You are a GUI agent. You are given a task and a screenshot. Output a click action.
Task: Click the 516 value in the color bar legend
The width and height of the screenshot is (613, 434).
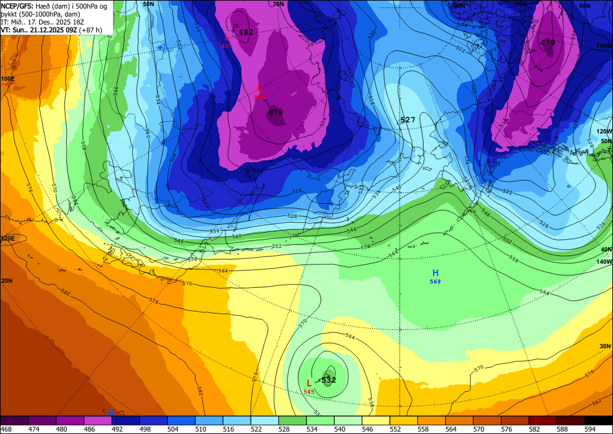[229, 430]
